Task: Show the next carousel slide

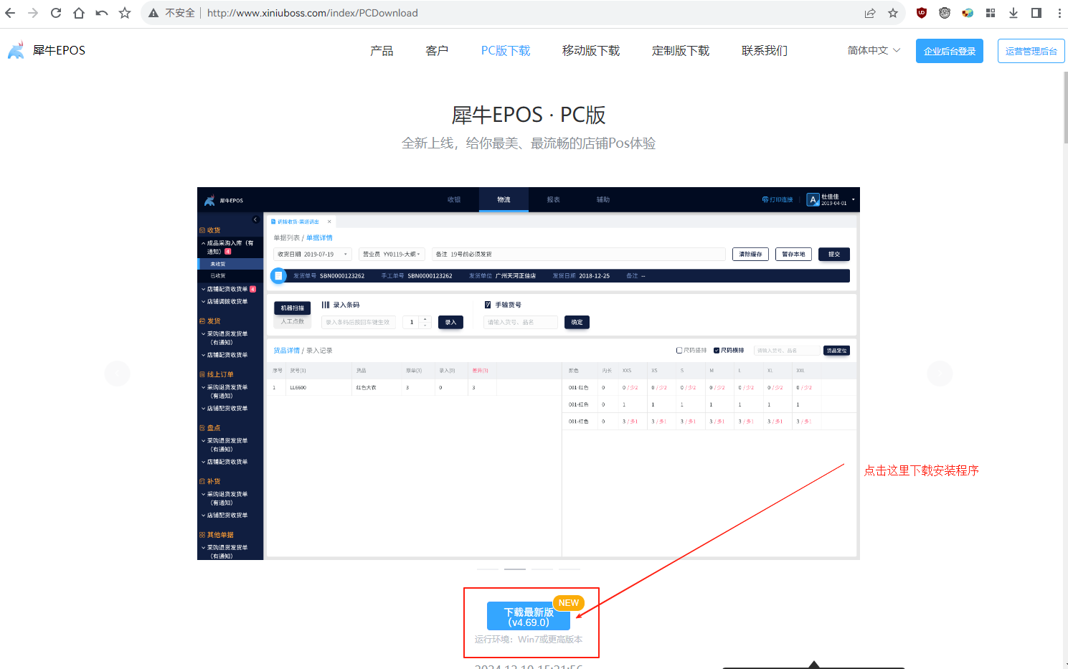Action: pyautogui.click(x=940, y=374)
